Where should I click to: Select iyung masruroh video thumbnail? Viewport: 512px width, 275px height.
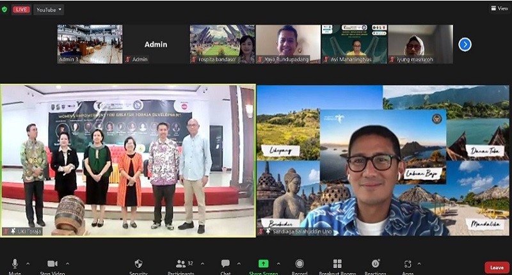[x=420, y=44]
